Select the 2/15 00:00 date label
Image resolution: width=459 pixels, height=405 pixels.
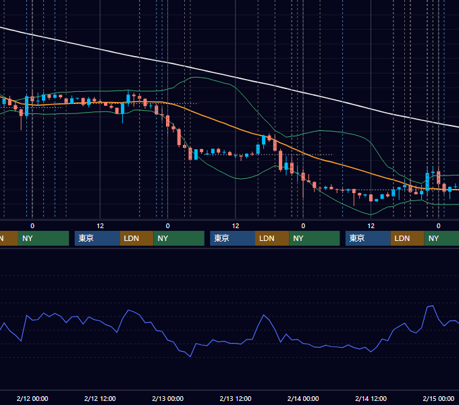pyautogui.click(x=439, y=398)
